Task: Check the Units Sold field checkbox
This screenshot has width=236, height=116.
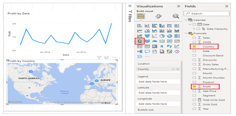Action: point(194,104)
